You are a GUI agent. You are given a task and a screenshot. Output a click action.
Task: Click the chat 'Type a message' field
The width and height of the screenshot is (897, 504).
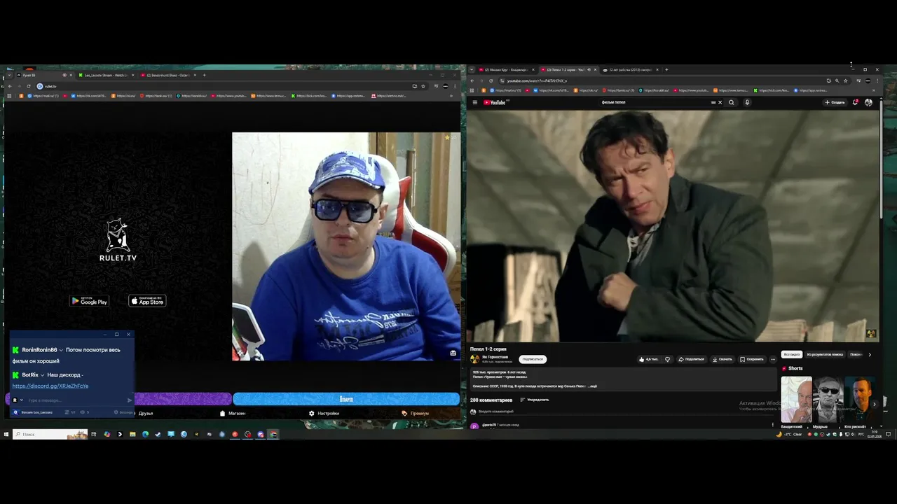click(76, 400)
